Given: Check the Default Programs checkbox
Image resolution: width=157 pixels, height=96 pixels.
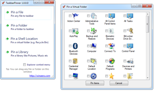Looking at the screenshot, I should 106,61.
